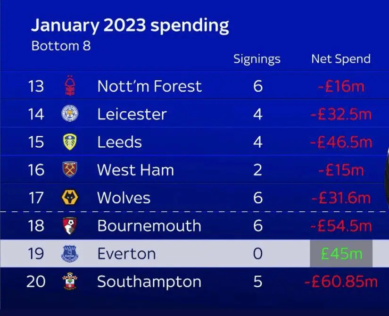
Task: Select the Everton club badge
Action: coord(70,254)
